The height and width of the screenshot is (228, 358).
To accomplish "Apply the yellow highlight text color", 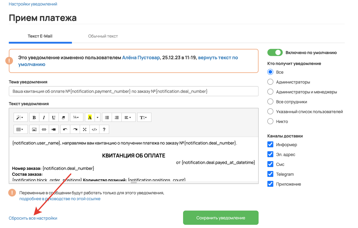I will click(x=90, y=117).
